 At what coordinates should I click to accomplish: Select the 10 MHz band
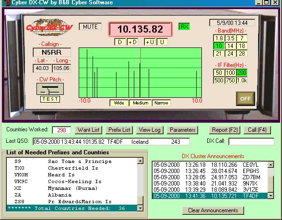(219, 46)
